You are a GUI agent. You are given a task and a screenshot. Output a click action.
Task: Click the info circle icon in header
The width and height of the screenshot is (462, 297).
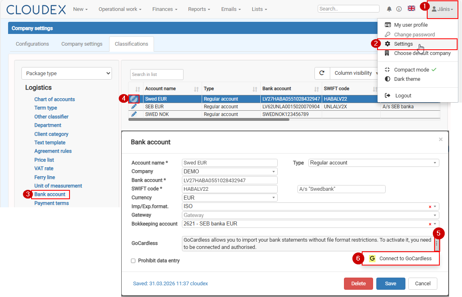pos(399,9)
